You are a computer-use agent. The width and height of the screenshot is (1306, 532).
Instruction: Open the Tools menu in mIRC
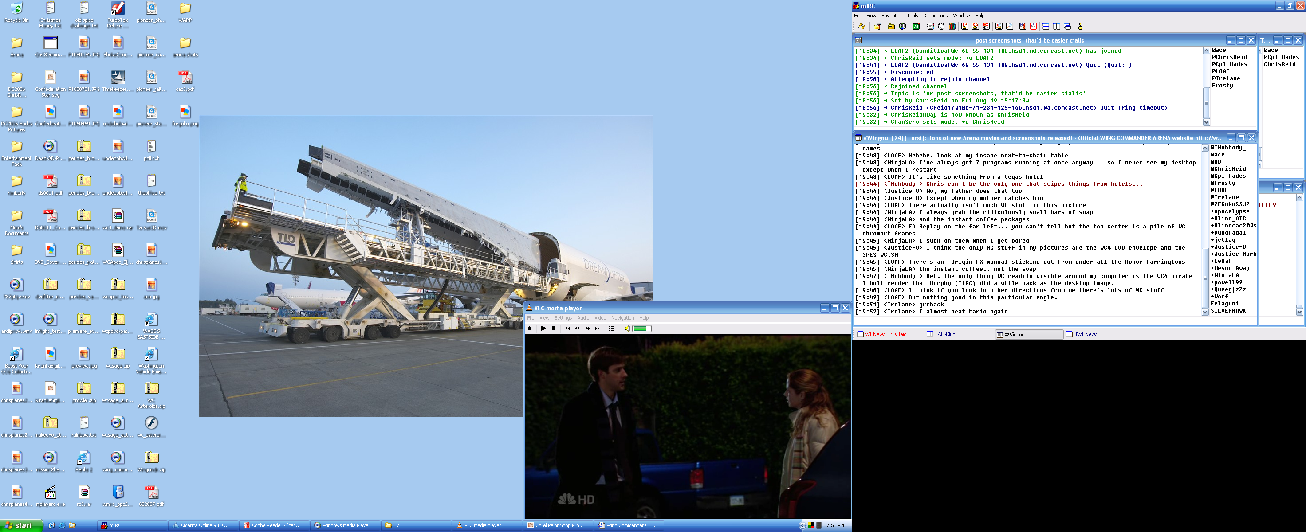click(912, 15)
